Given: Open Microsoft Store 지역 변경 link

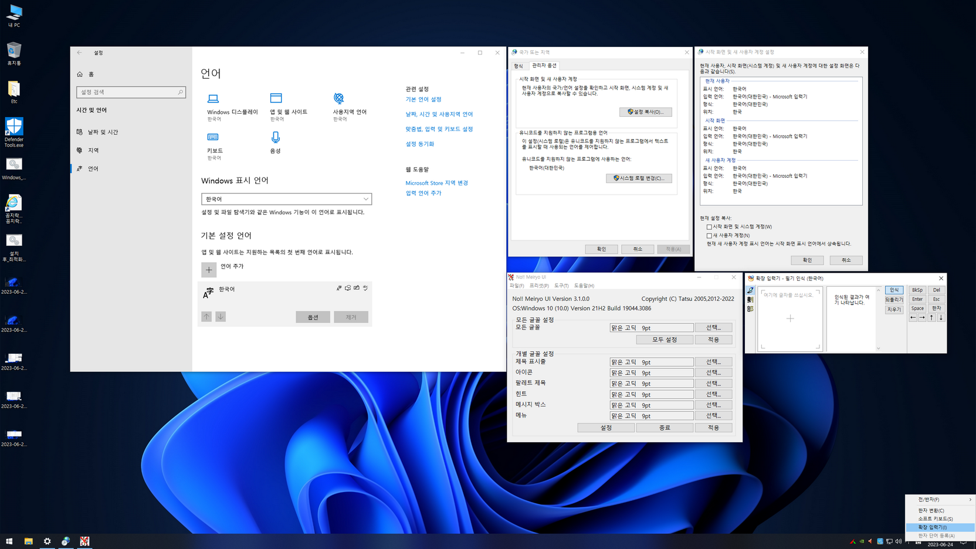Looking at the screenshot, I should pyautogui.click(x=437, y=183).
